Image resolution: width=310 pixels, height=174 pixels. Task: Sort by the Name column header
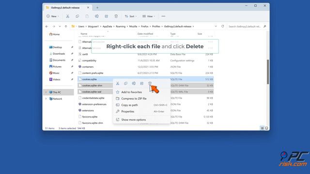(84, 34)
